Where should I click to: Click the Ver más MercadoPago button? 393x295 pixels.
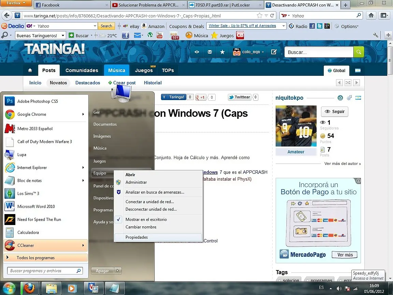pos(345,255)
